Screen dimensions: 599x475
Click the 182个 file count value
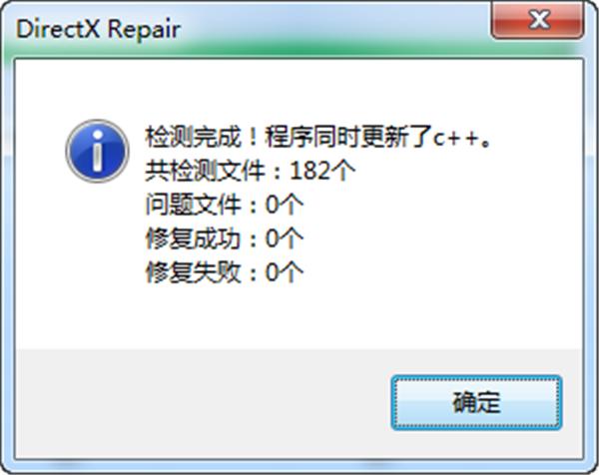pos(322,171)
